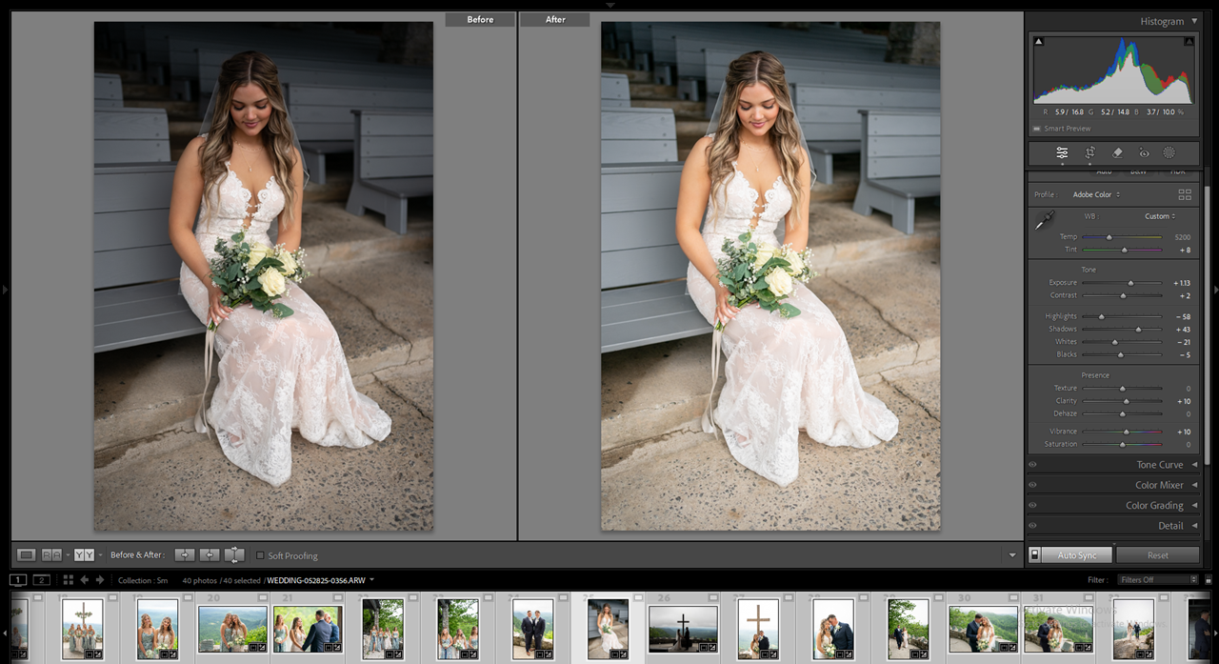Adjust the Highlights slider handle

point(1102,316)
